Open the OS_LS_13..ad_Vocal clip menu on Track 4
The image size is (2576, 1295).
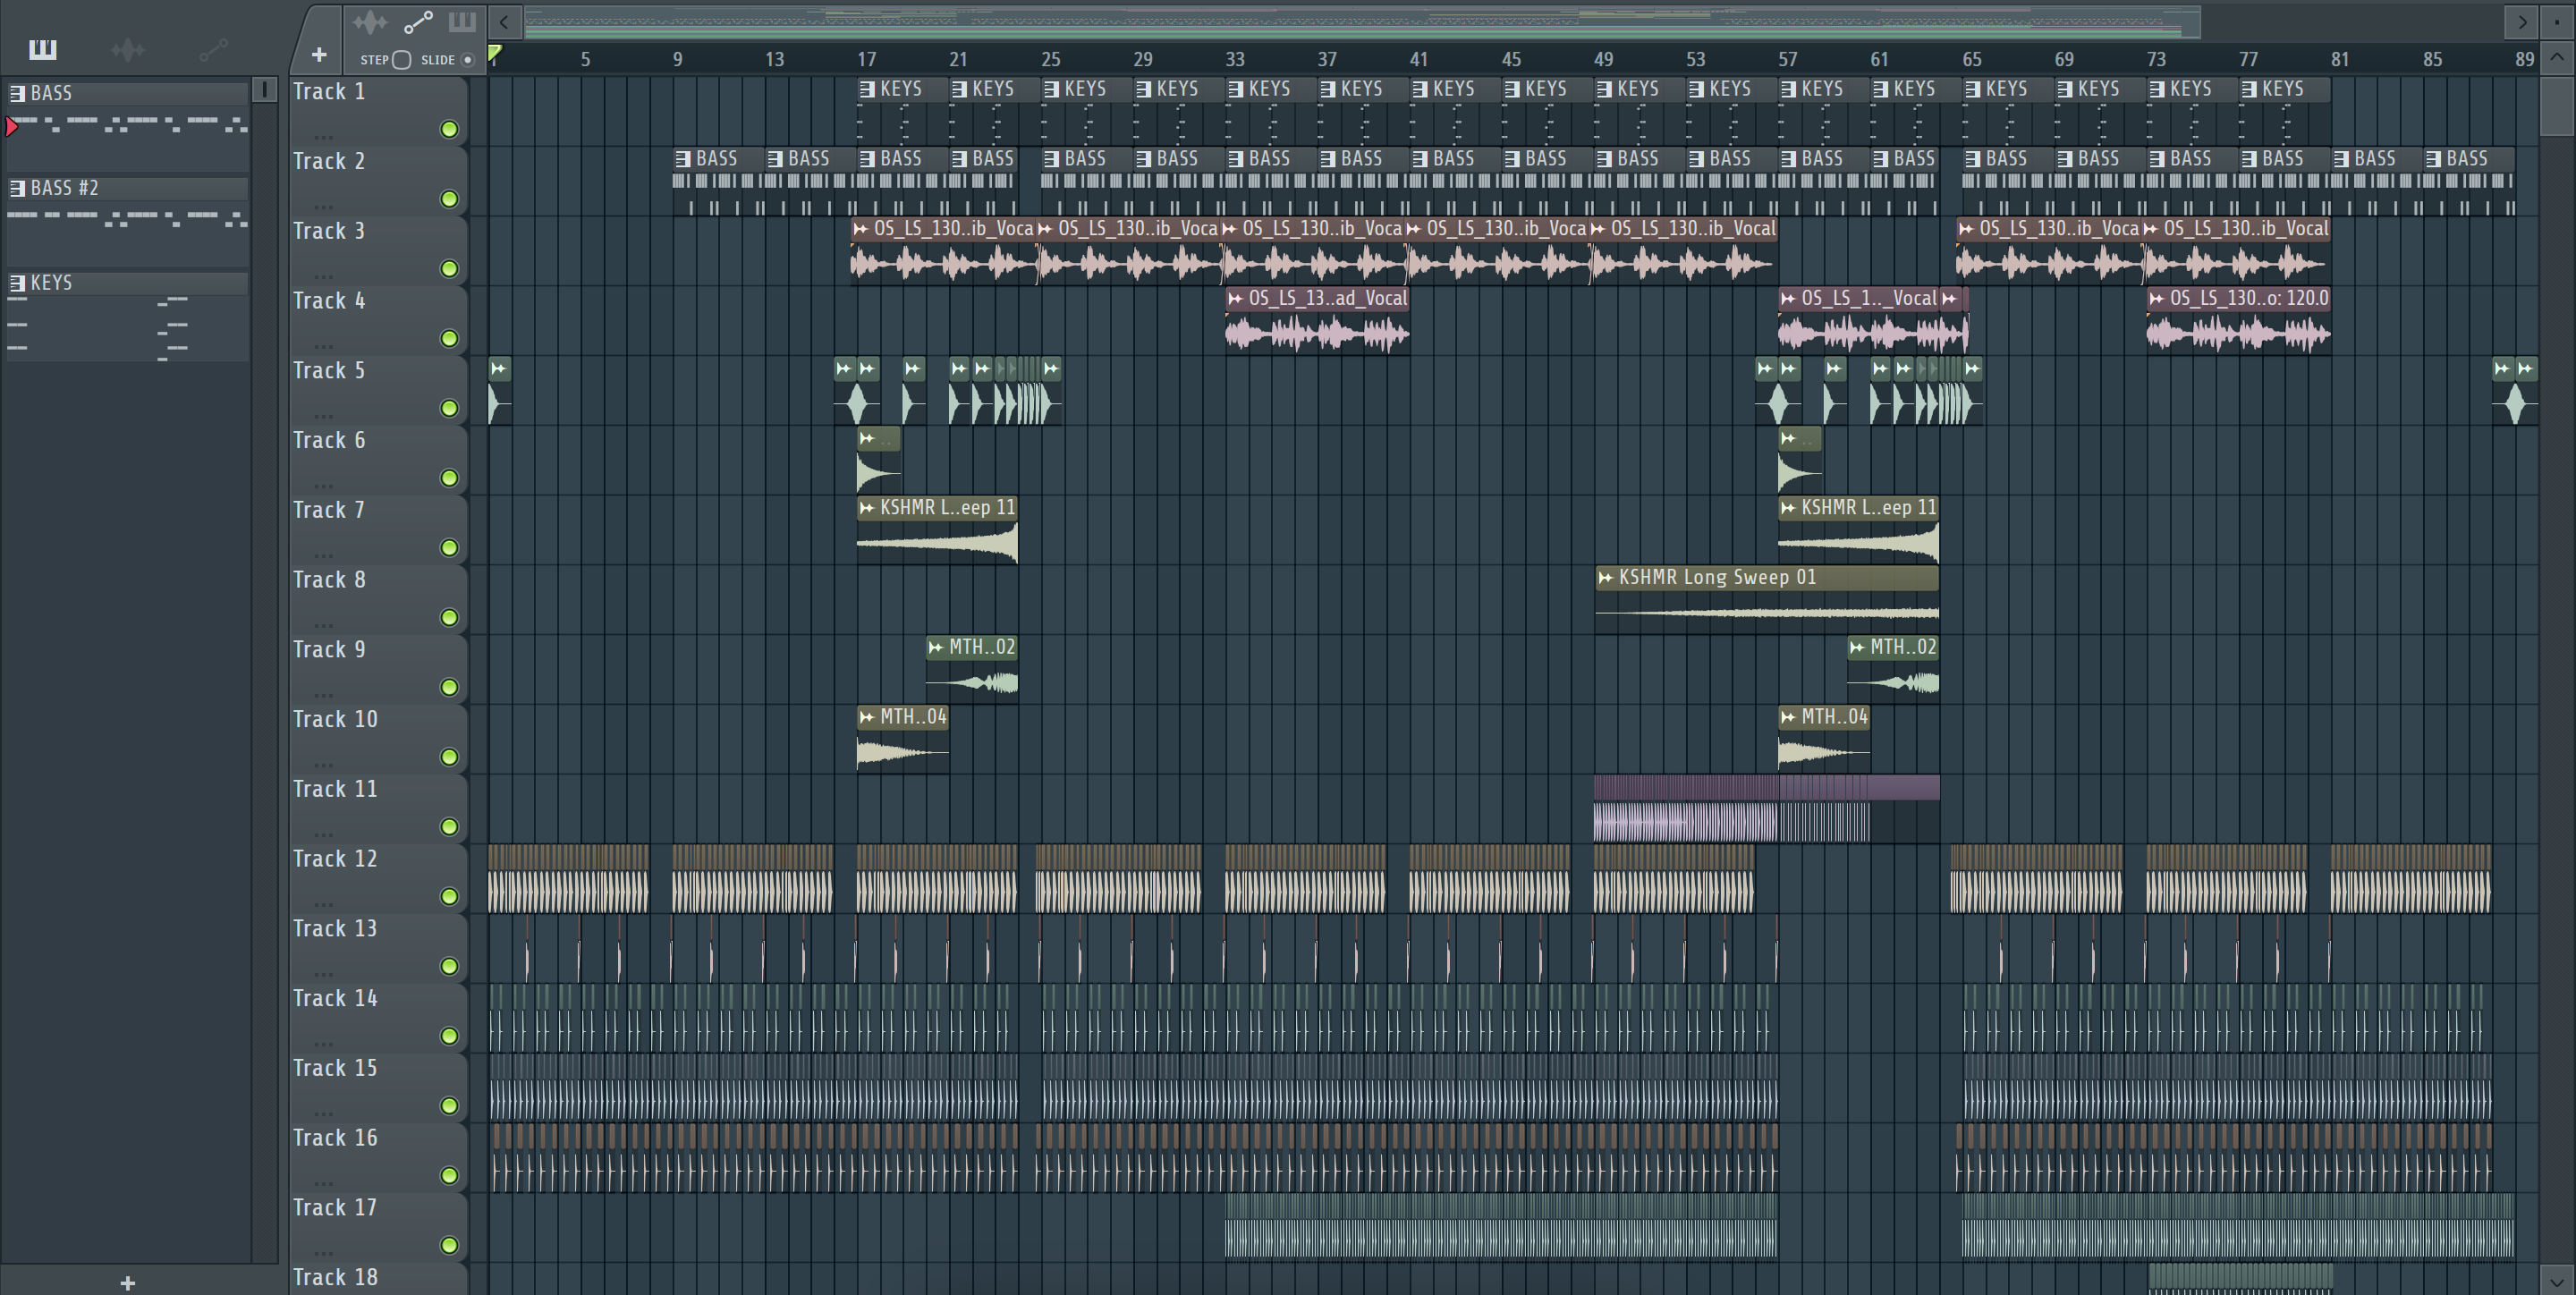1236,298
